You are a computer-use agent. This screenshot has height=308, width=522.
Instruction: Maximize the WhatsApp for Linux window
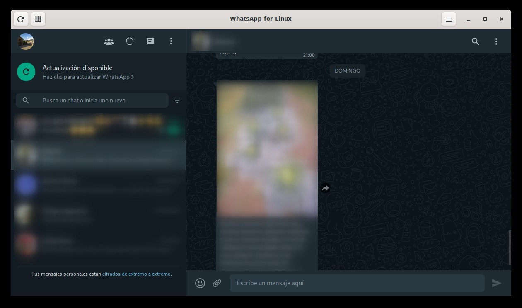pyautogui.click(x=485, y=19)
